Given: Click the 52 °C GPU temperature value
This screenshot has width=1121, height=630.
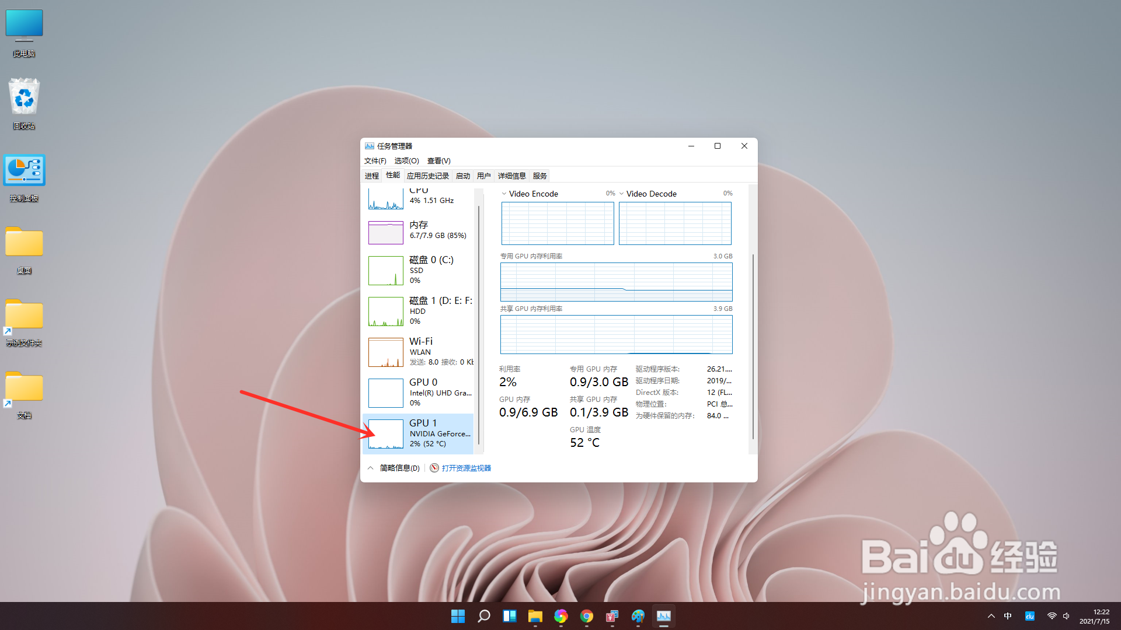Looking at the screenshot, I should pyautogui.click(x=584, y=443).
